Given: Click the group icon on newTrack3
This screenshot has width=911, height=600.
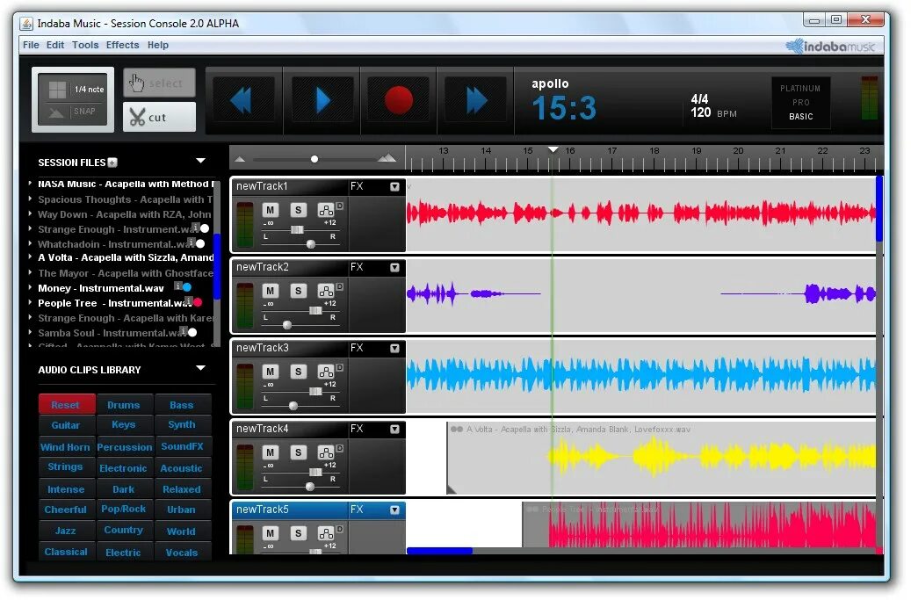Looking at the screenshot, I should coord(327,372).
